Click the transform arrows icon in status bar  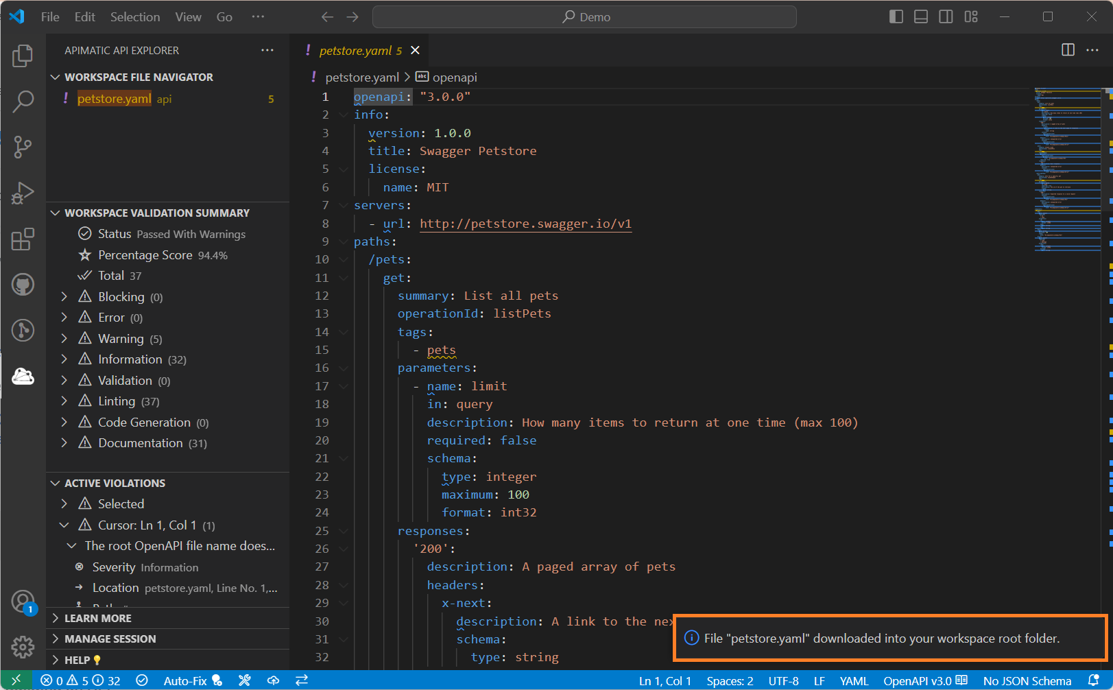coord(302,680)
